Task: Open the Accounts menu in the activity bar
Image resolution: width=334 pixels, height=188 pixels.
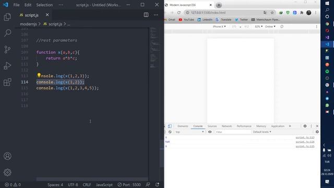Action: coord(7,156)
